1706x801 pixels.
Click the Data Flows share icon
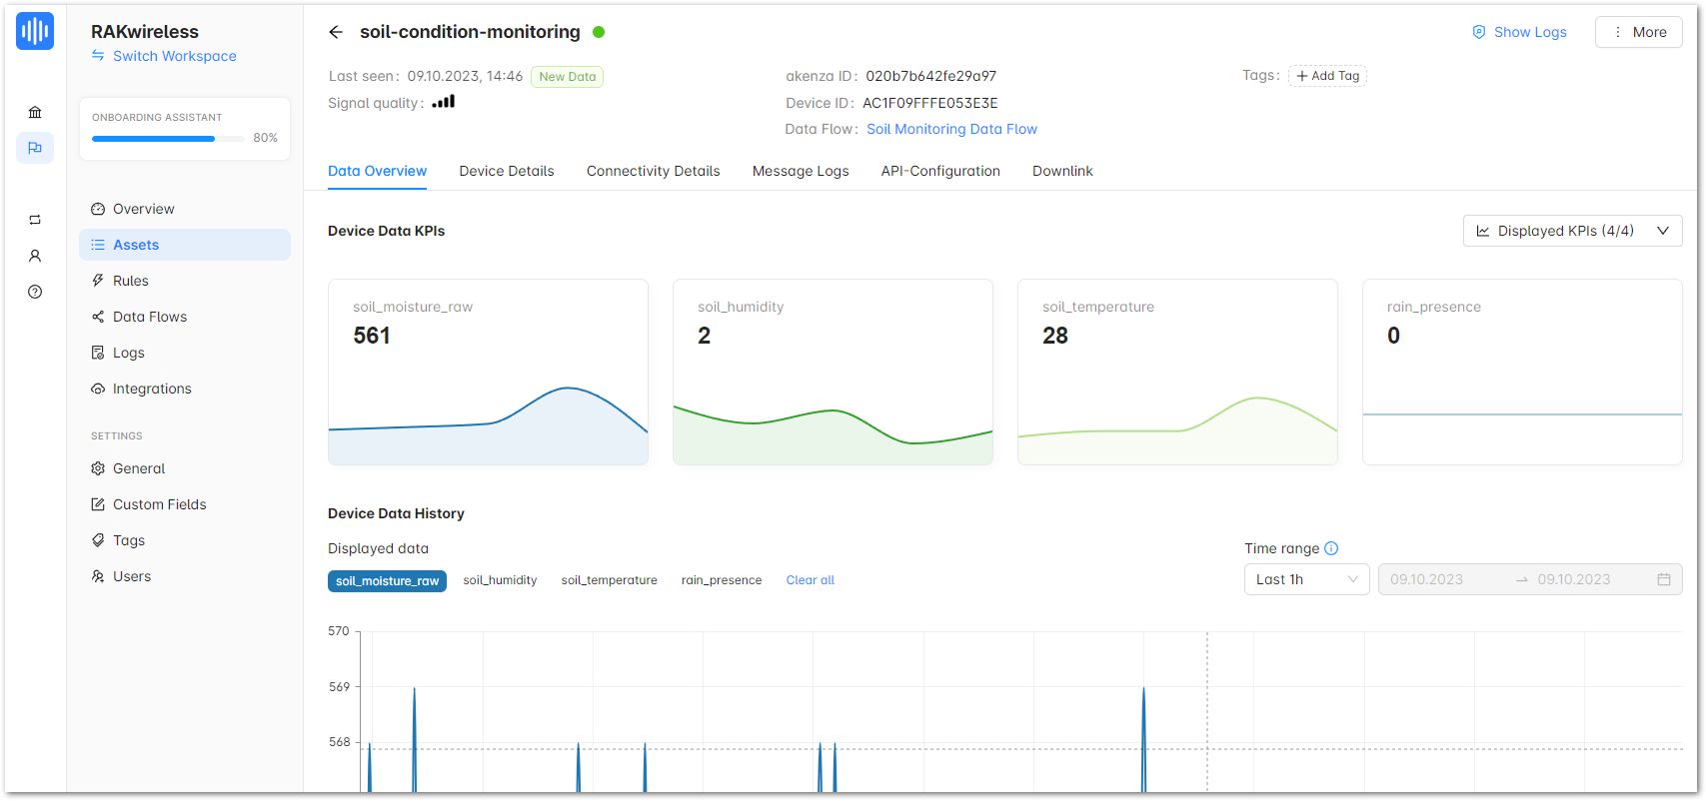(x=98, y=317)
